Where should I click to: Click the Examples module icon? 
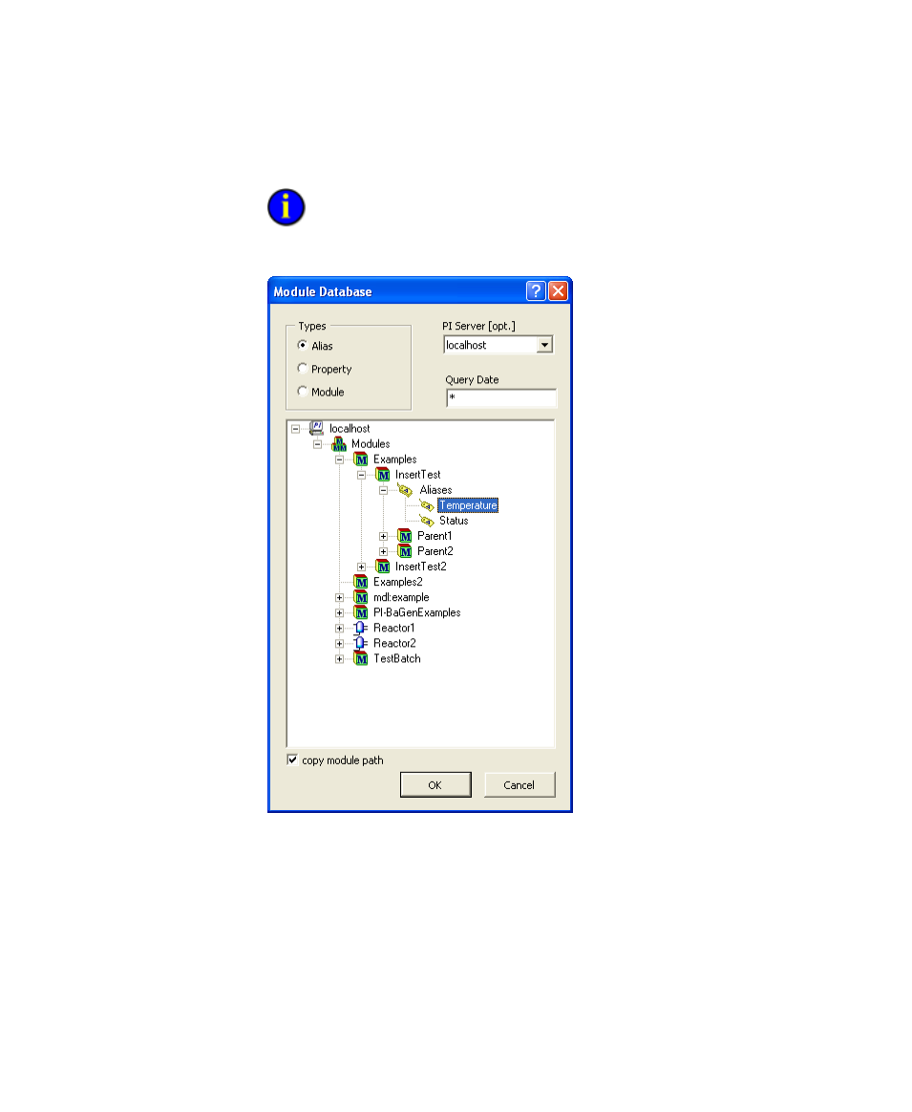[361, 460]
